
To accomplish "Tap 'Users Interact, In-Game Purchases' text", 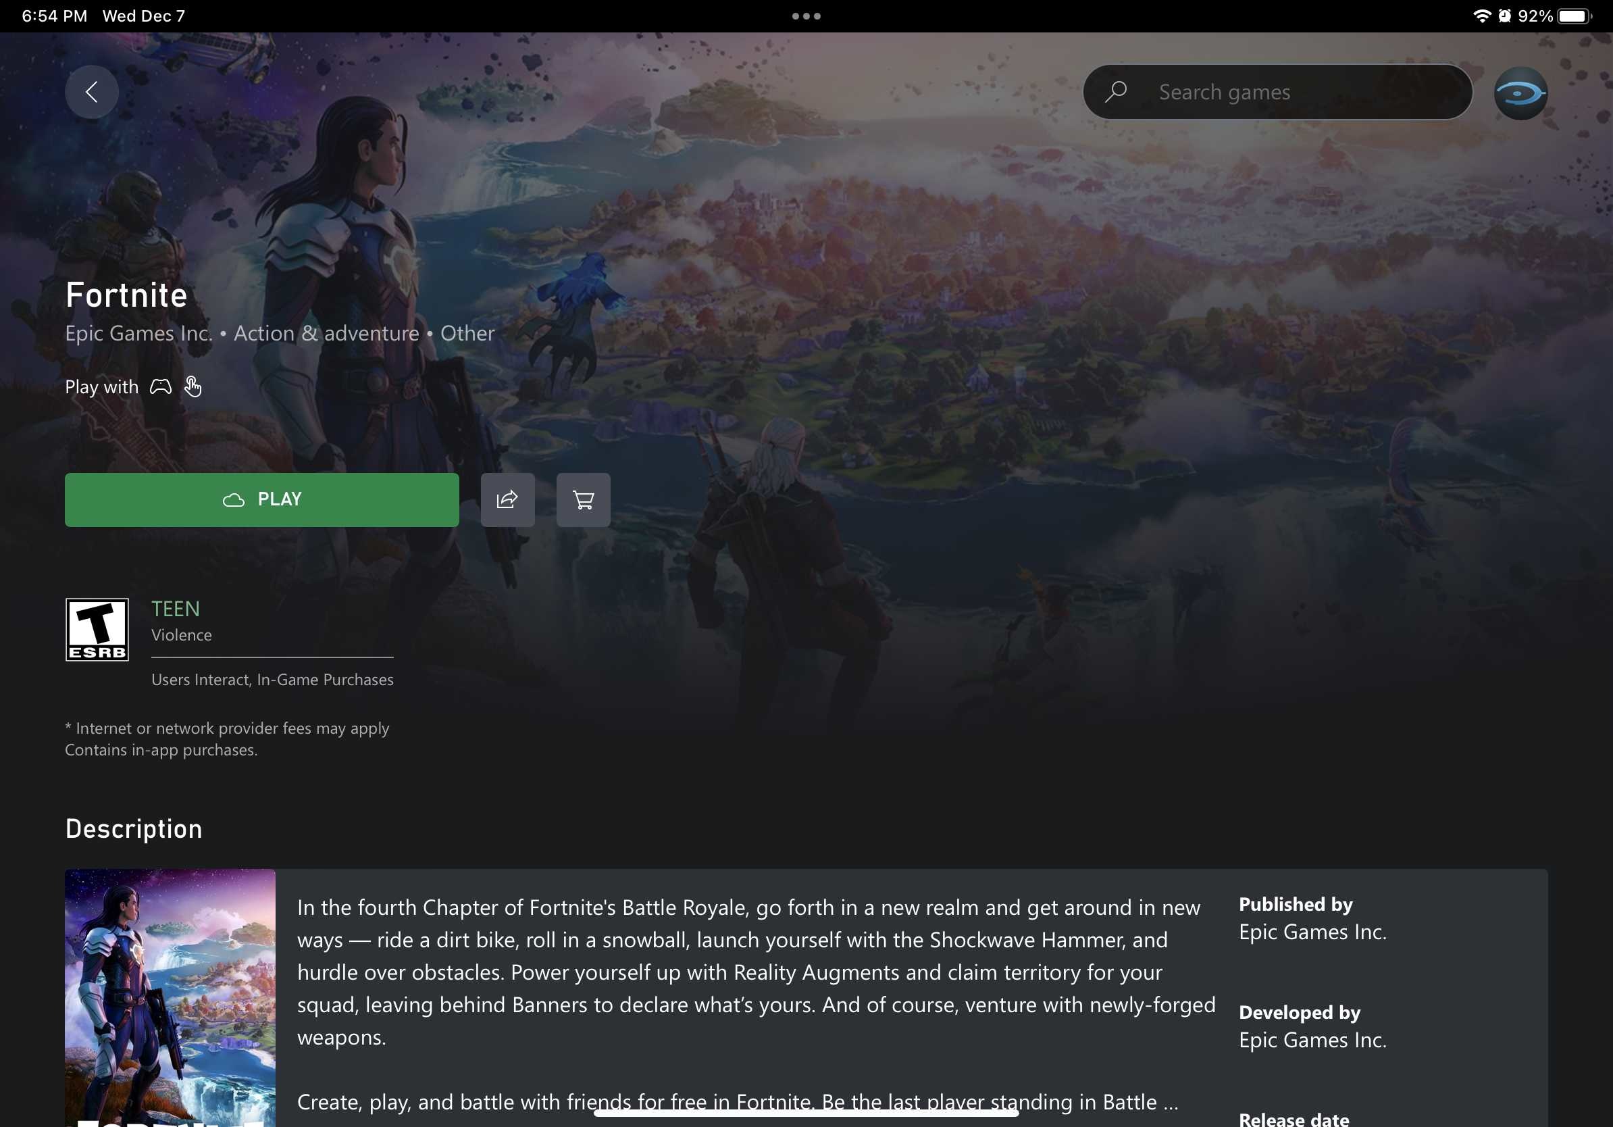I will pos(273,680).
